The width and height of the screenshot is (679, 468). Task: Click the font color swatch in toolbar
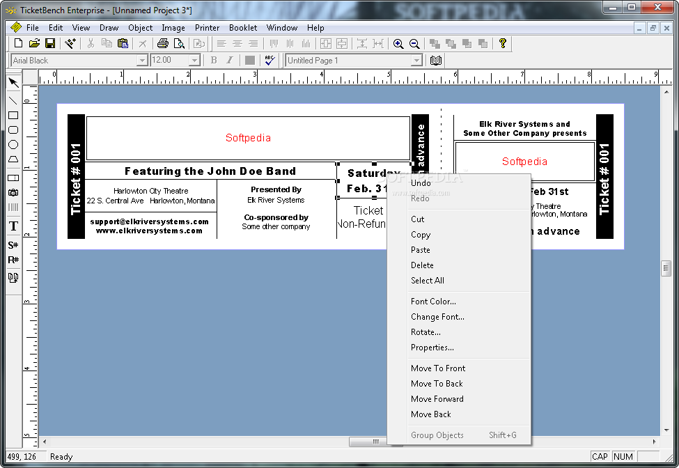pos(250,60)
